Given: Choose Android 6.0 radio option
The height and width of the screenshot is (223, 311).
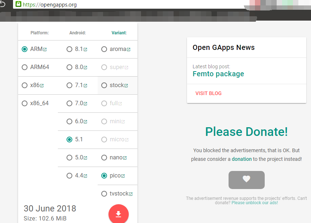Looking at the screenshot, I should [69, 121].
